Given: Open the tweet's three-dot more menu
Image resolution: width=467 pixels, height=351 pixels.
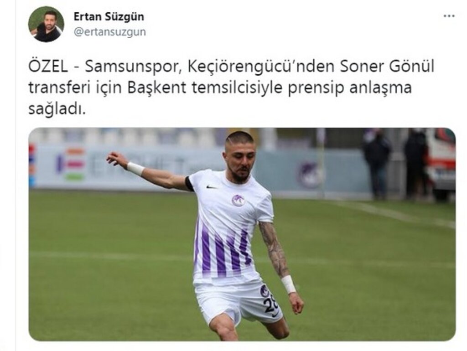Looking at the screenshot, I should pyautogui.click(x=449, y=16).
